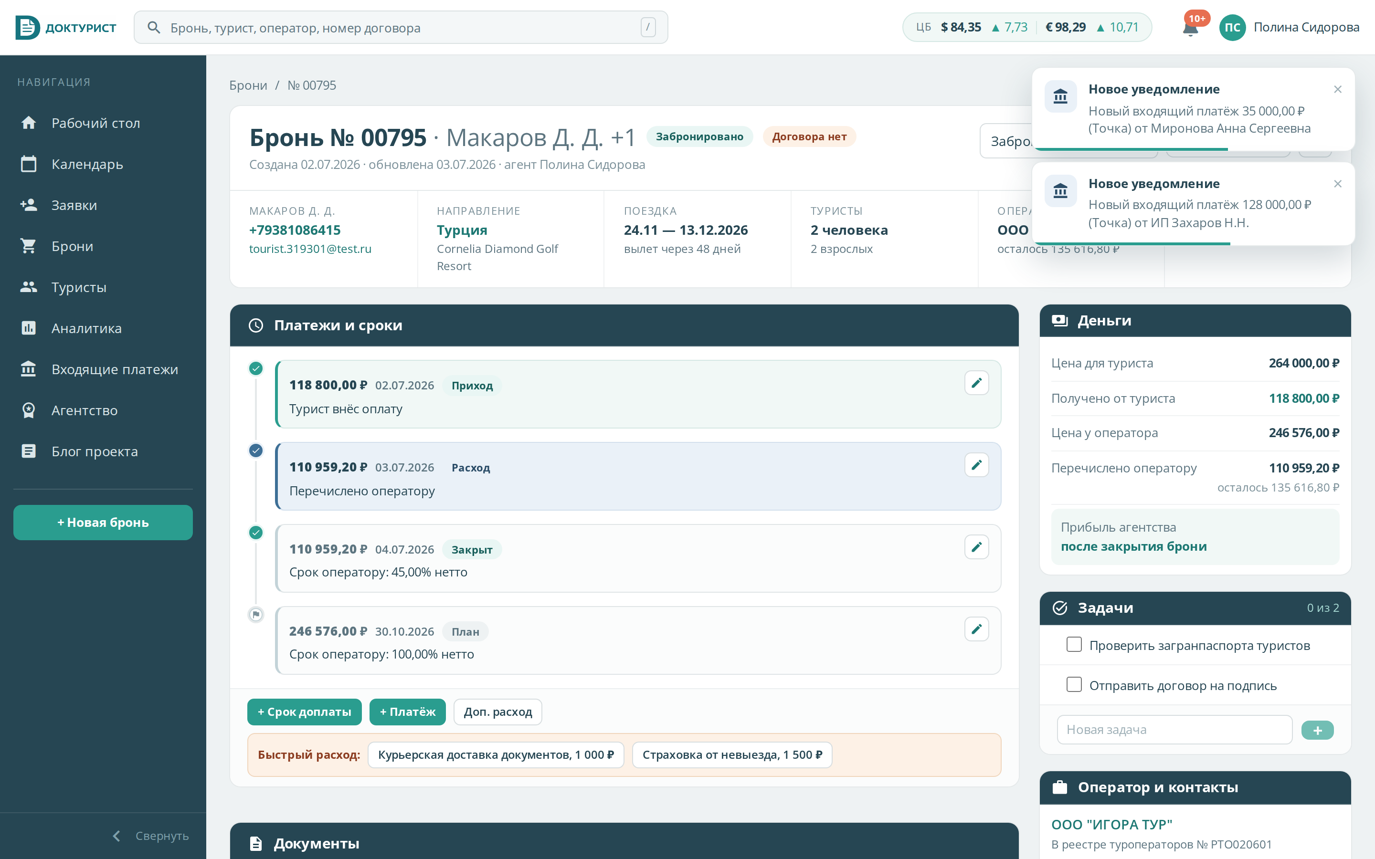The image size is (1375, 859).
Task: Click the Турция destination link
Action: (x=462, y=230)
